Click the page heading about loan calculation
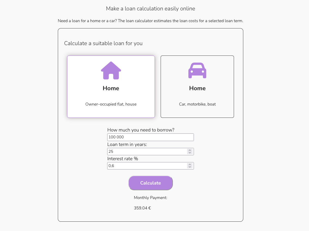This screenshot has height=231, width=309. (x=150, y=8)
